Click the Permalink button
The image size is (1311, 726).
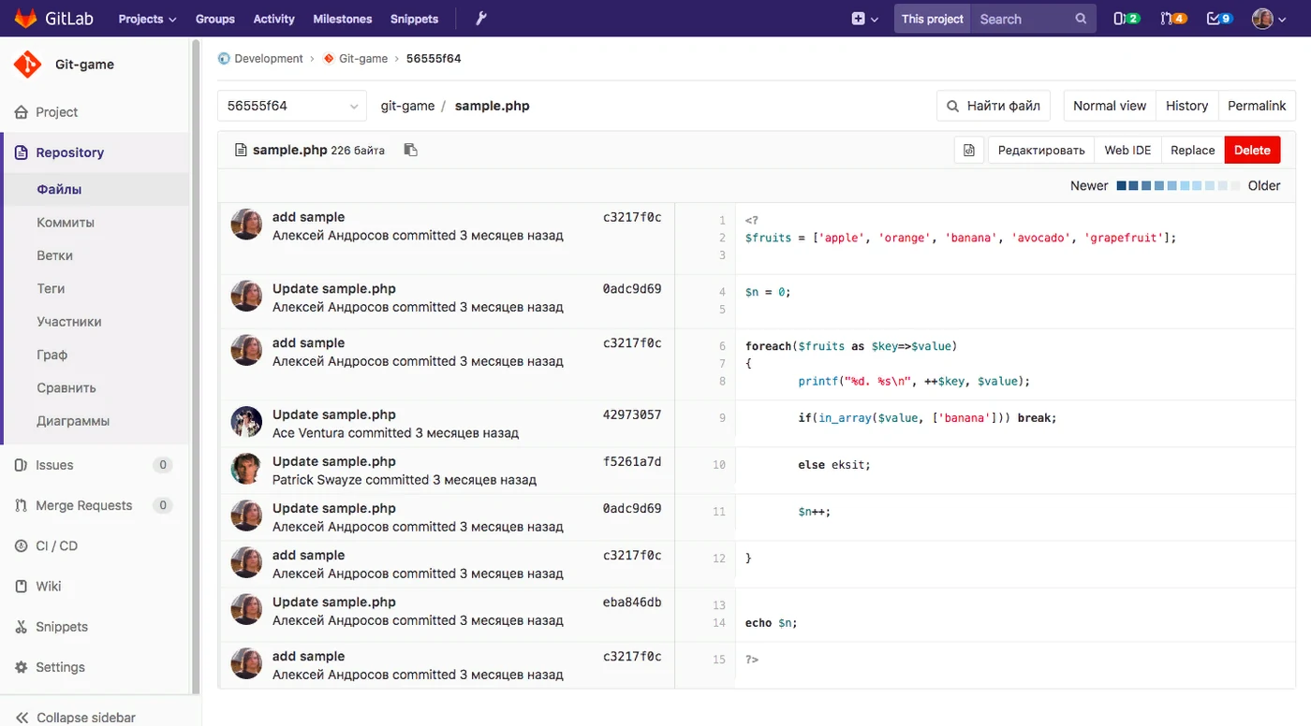tap(1257, 106)
